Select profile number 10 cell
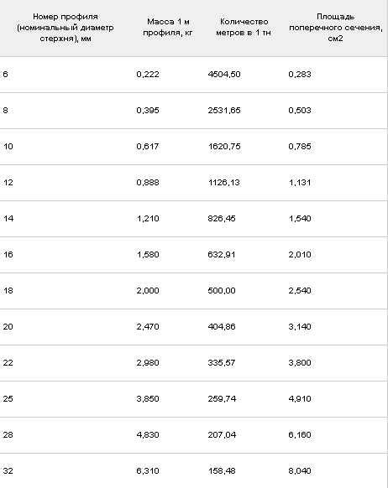 [8, 147]
